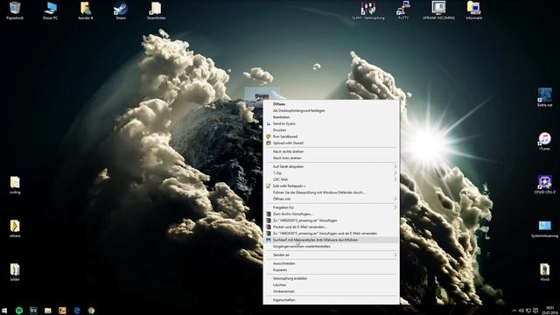This screenshot has width=560, height=315.
Task: Open File Explorer from the taskbar
Action: point(48,311)
